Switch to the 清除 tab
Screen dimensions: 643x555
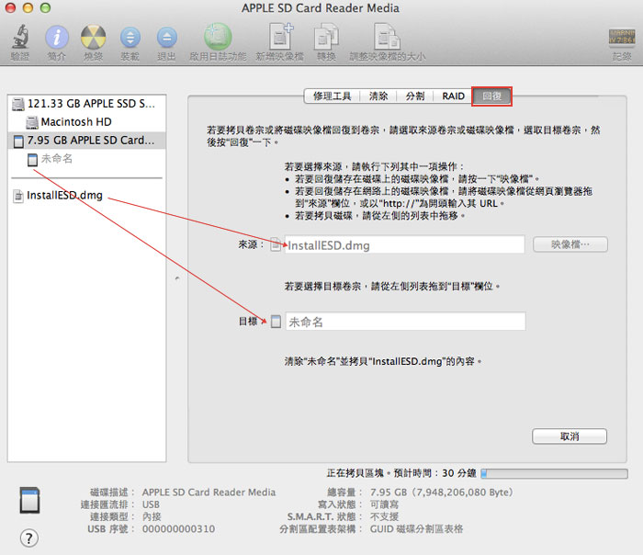coord(378,96)
